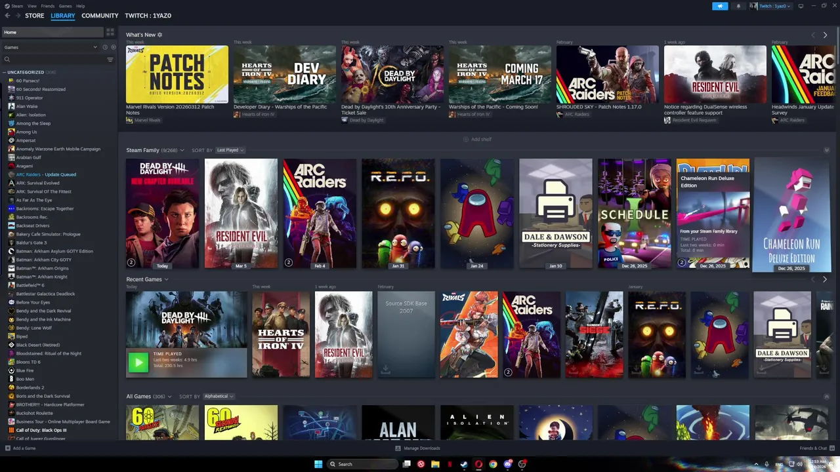The image size is (840, 472).
Task: Click the Add a Game plus icon
Action: [x=7, y=448]
